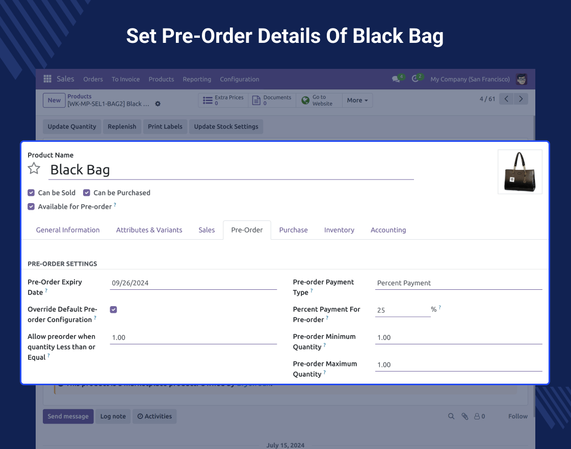Switch to Attributes & Variants tab
571x449 pixels.
click(149, 230)
